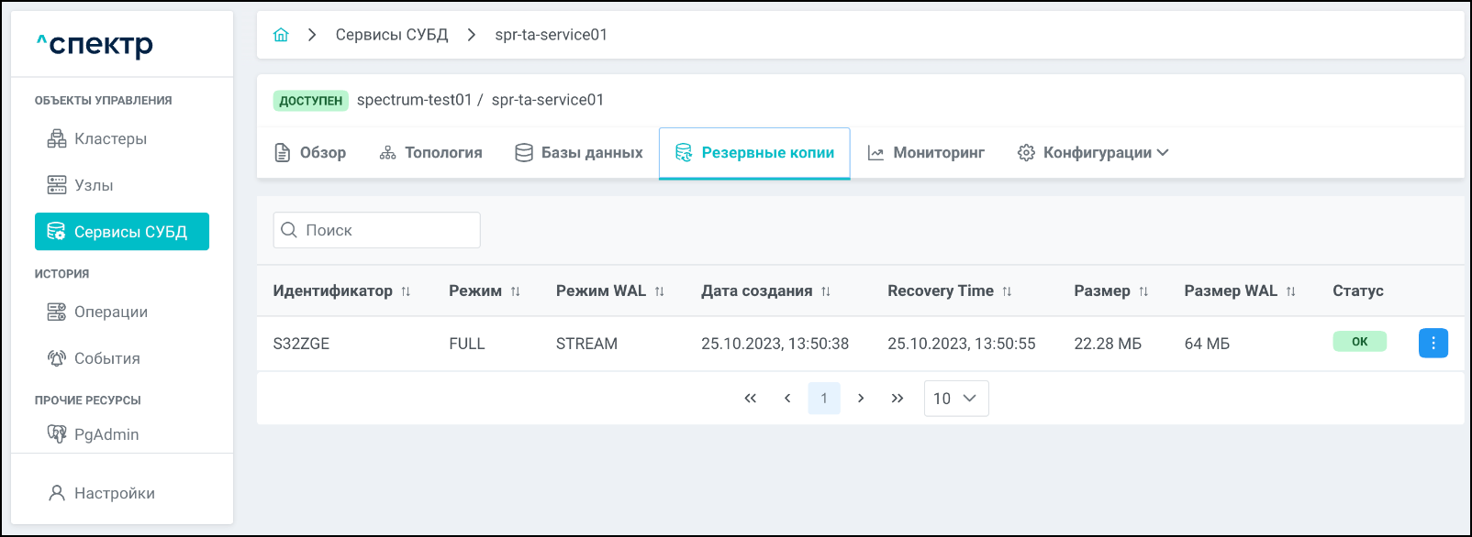Click the Сервисы СУБД breadcrumb link
This screenshot has height=537, width=1472.
392,35
